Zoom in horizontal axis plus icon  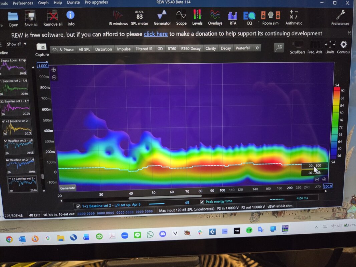point(324,179)
